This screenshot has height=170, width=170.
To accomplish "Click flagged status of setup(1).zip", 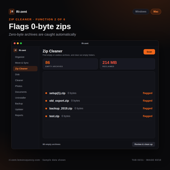I will pyautogui.click(x=148, y=93).
